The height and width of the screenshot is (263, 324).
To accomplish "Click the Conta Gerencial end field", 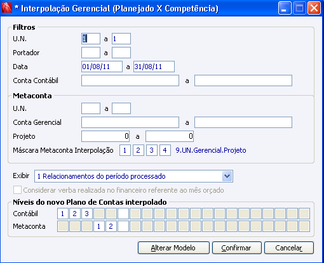I will (x=243, y=122).
